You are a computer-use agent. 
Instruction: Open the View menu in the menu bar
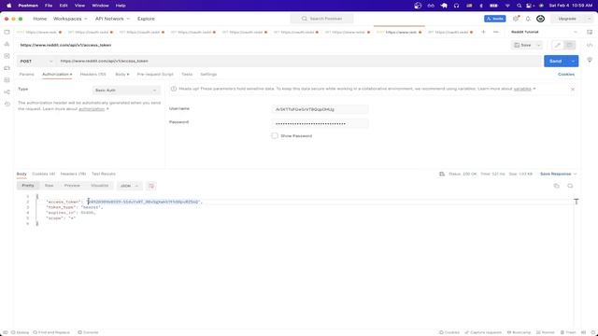coord(79,6)
